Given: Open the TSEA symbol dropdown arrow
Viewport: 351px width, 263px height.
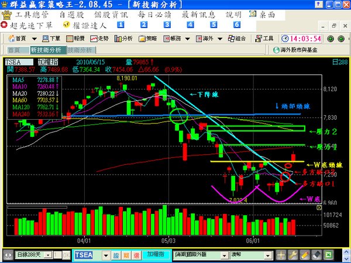Looking at the screenshot, I should click(x=106, y=255).
